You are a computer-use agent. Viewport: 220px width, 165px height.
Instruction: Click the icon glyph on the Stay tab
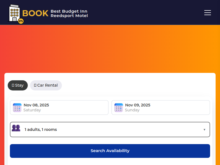pyautogui.click(x=13, y=85)
